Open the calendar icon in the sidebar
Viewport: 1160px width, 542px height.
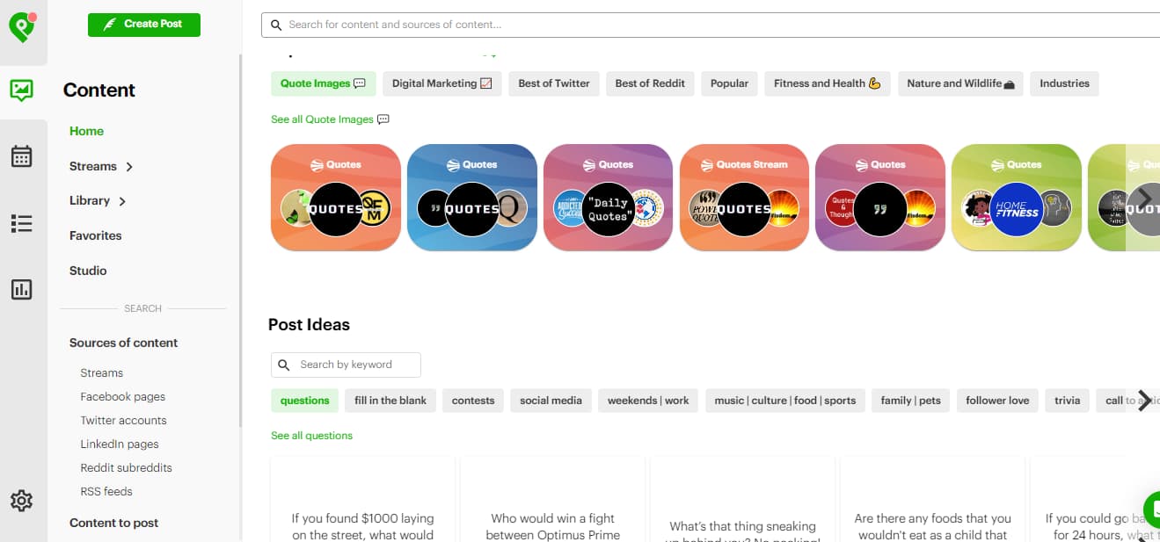[x=21, y=156]
